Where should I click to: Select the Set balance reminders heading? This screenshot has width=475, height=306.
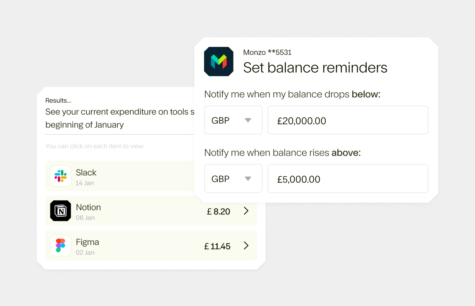pyautogui.click(x=315, y=68)
